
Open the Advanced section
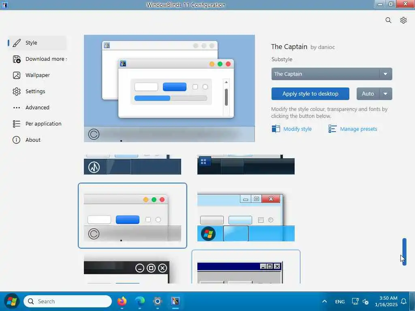click(x=37, y=108)
